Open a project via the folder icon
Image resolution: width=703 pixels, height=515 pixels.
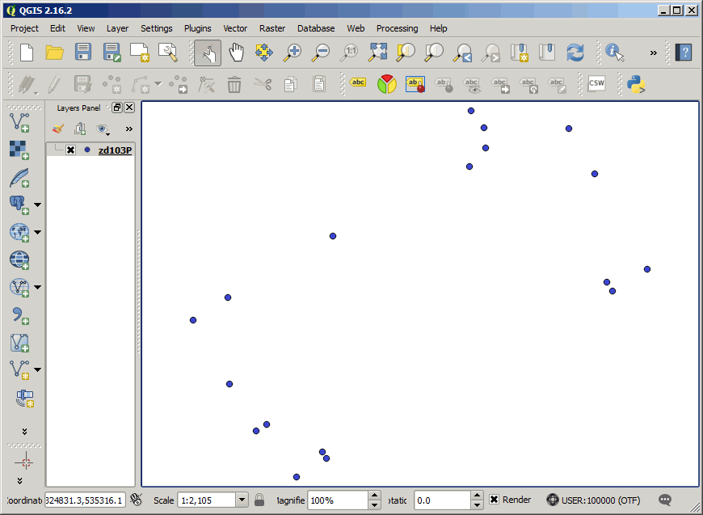click(x=55, y=53)
